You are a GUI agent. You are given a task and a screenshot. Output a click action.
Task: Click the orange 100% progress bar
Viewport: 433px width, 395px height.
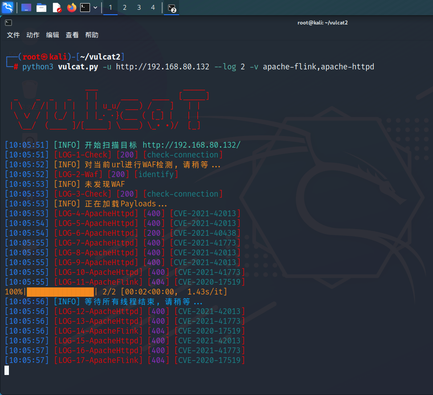click(x=60, y=292)
